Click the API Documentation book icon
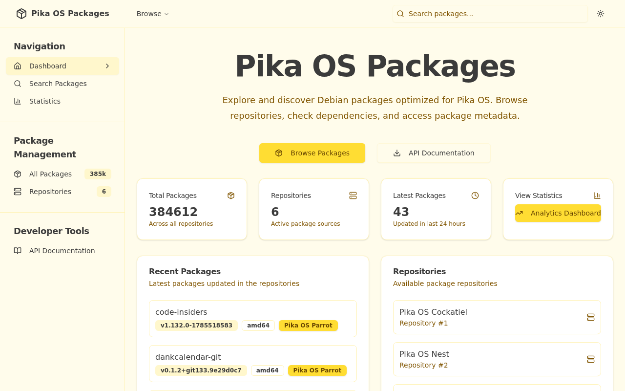625x391 pixels. coord(18,251)
